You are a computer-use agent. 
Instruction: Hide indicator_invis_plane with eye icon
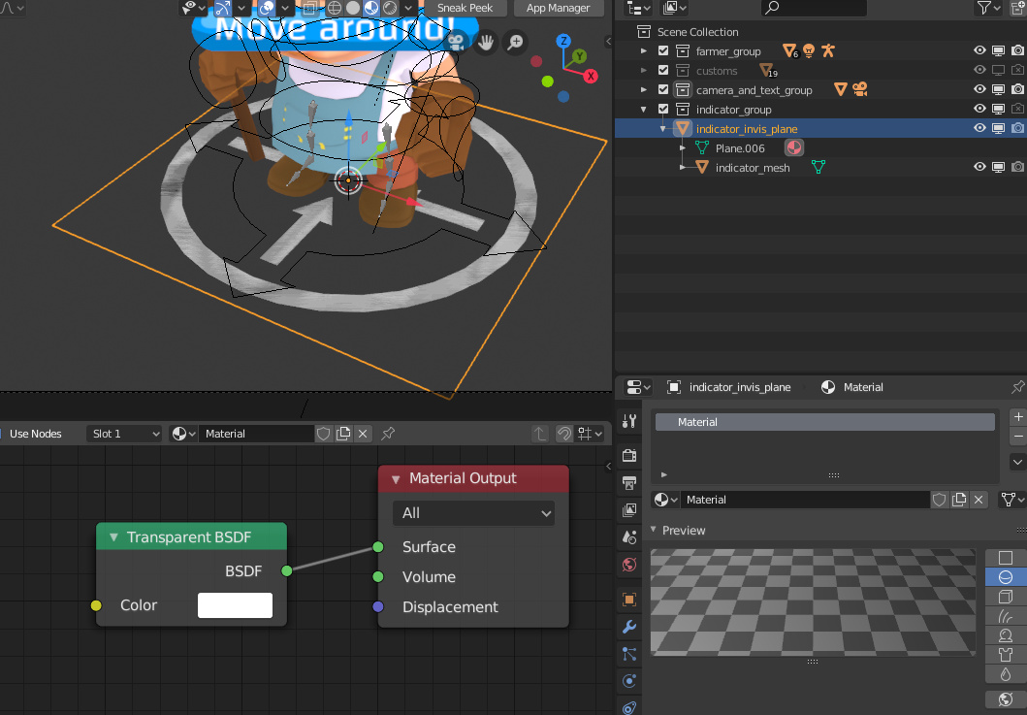[979, 128]
